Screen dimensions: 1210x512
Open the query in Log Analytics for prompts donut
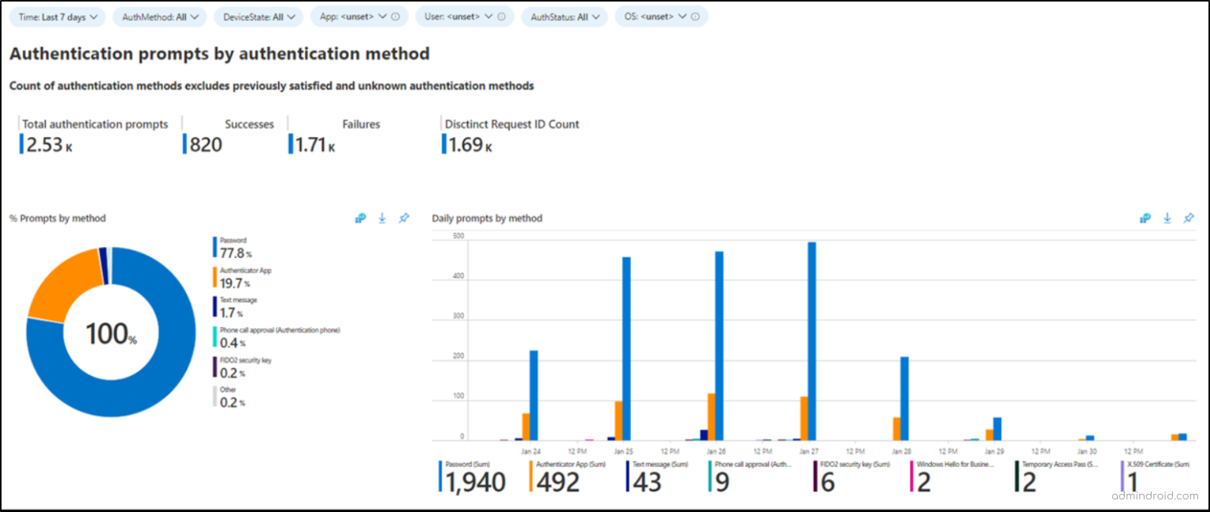[360, 219]
